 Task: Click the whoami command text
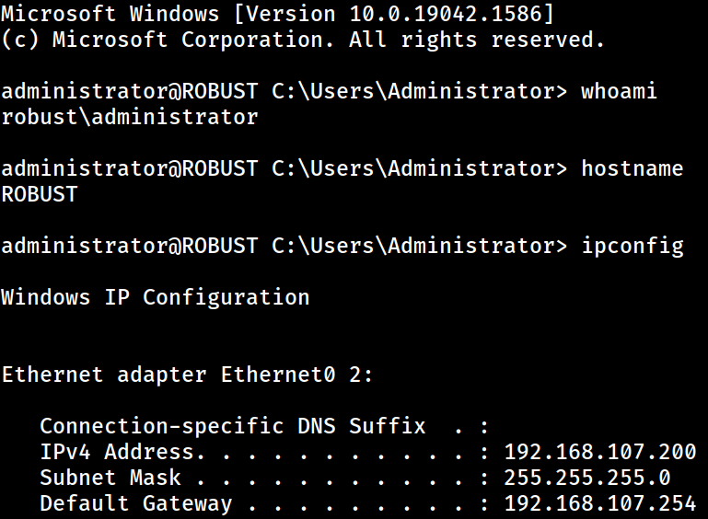(x=619, y=91)
